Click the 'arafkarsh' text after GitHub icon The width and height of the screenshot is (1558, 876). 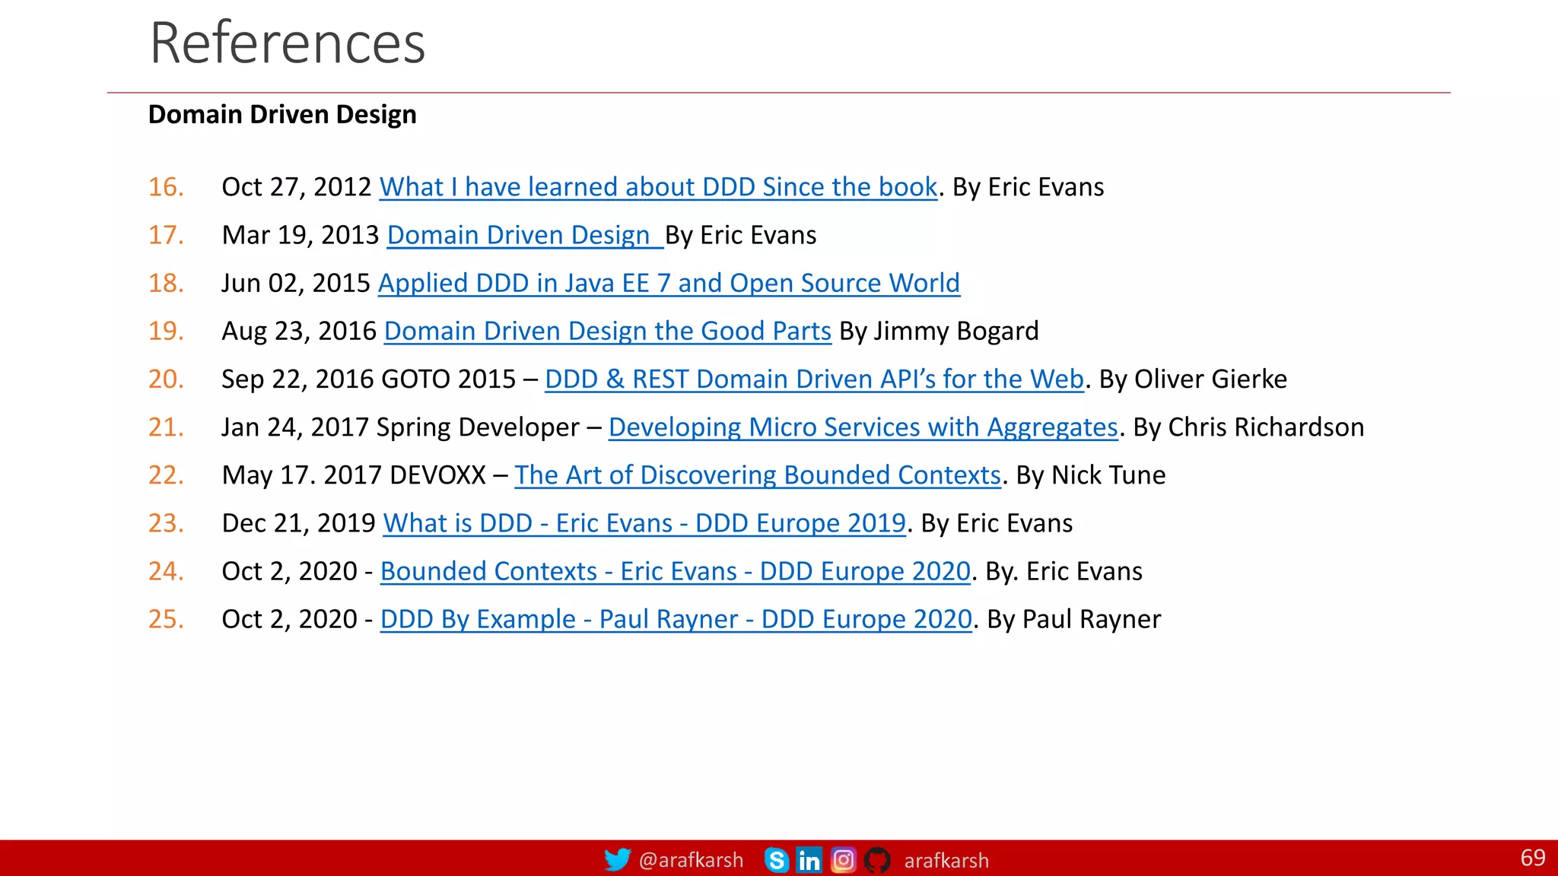click(x=946, y=861)
